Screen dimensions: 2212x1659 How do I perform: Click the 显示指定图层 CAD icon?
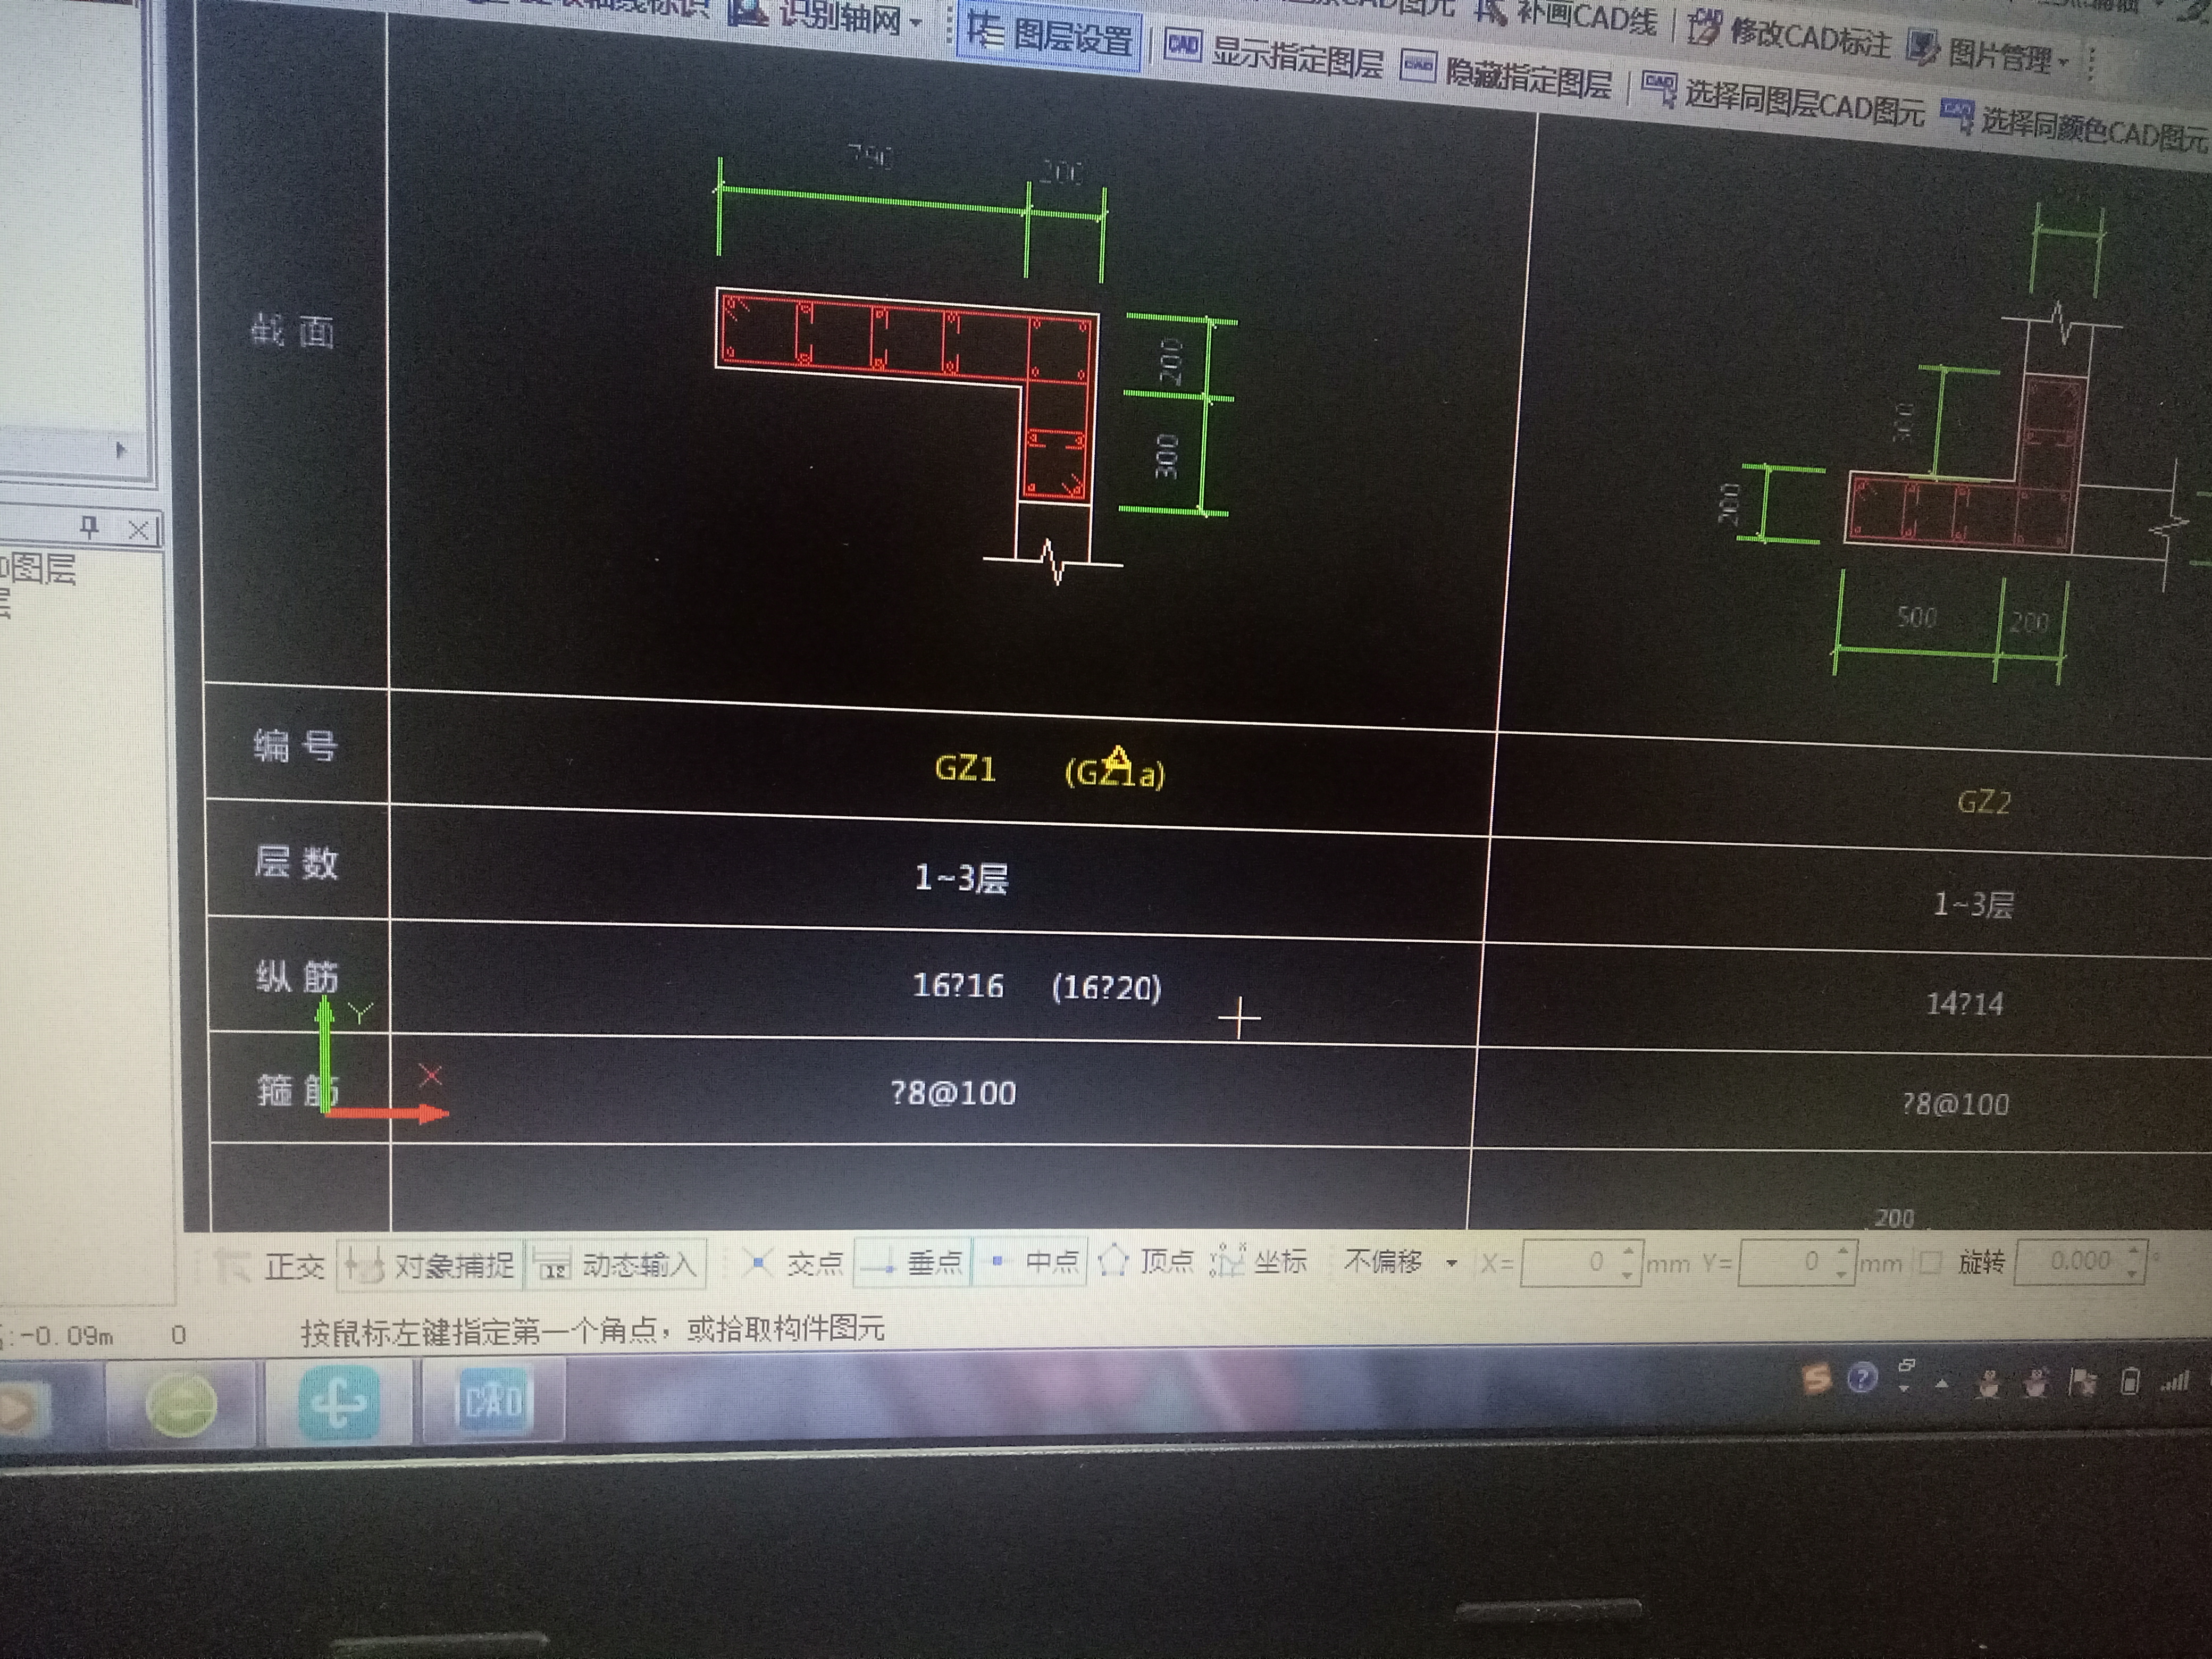coord(1182,46)
